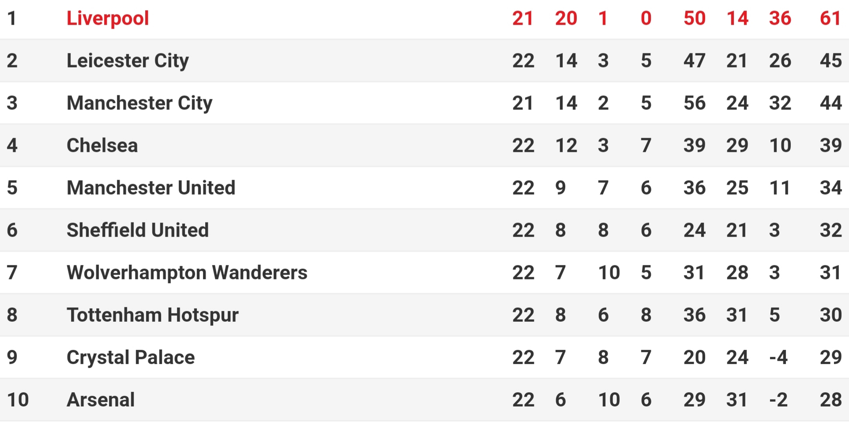Click rank number 1 beside Liverpool
This screenshot has height=429, width=849.
[x=12, y=19]
